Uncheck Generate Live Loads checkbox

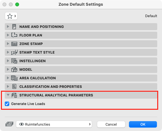[7, 104]
